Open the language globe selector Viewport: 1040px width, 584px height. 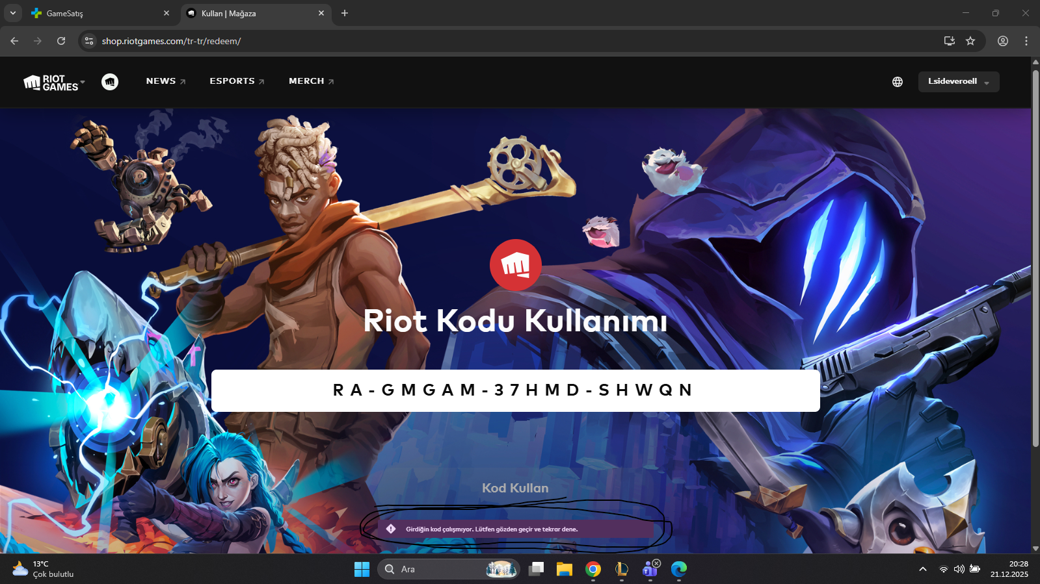(898, 82)
